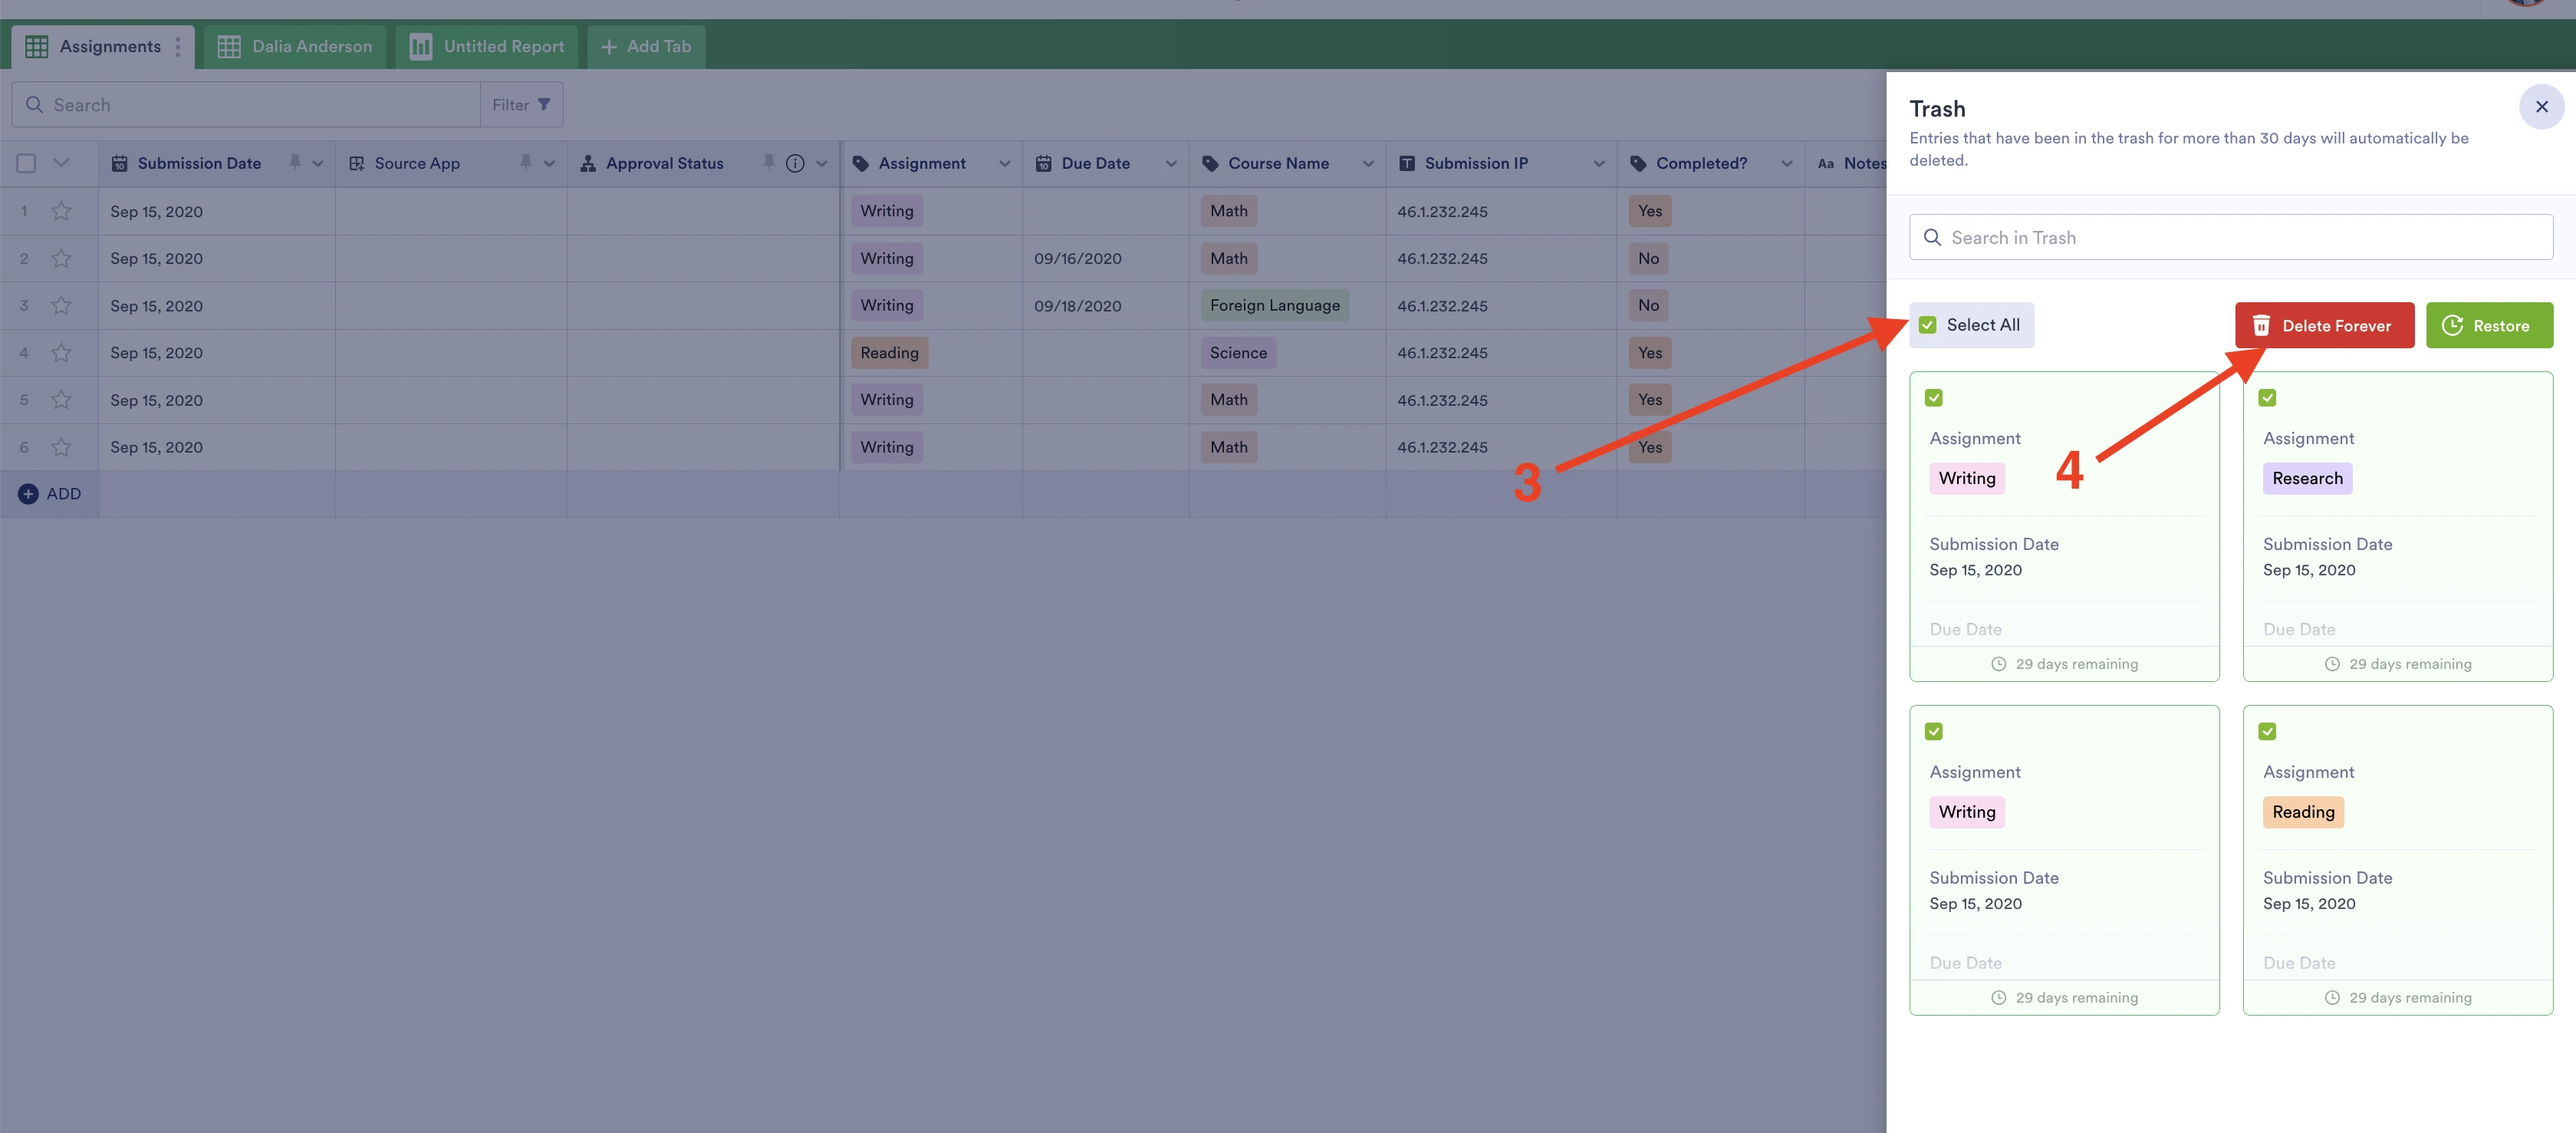2576x1133 pixels.
Task: Click the info icon on Approval Status column
Action: 795,162
